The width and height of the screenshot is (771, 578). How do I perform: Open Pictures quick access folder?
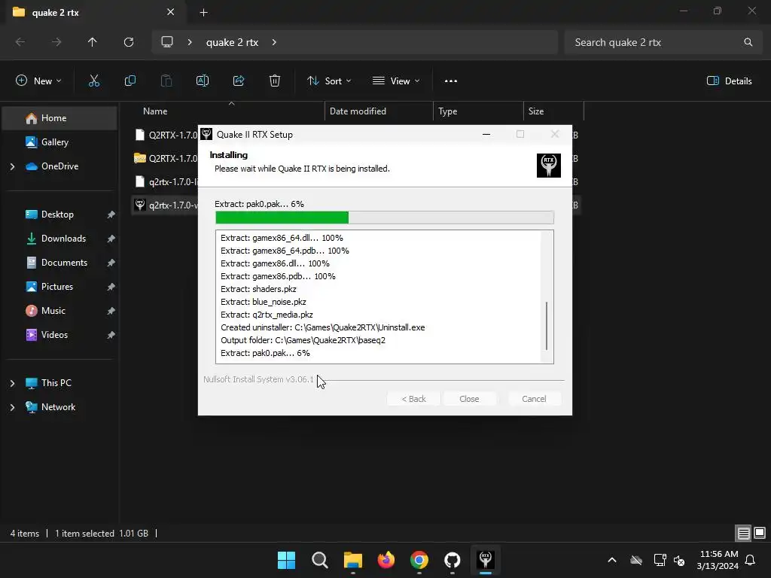coord(59,287)
